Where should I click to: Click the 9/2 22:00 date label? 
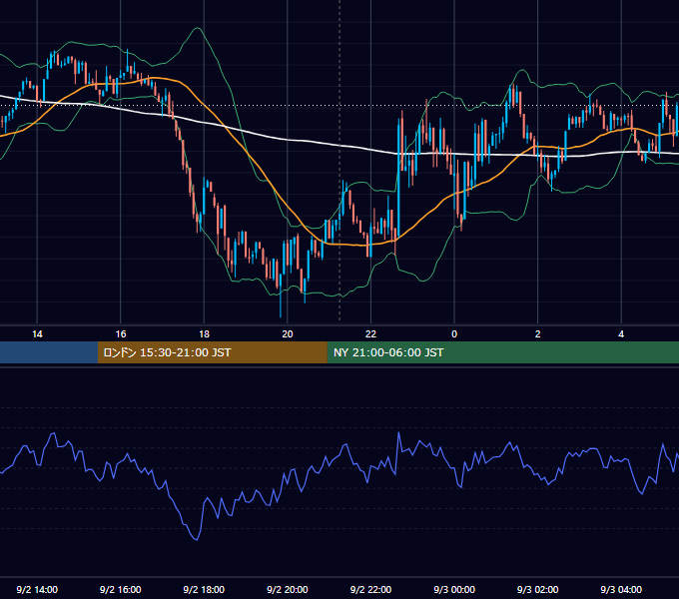point(370,589)
